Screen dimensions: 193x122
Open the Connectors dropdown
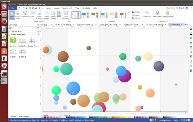pos(146,15)
